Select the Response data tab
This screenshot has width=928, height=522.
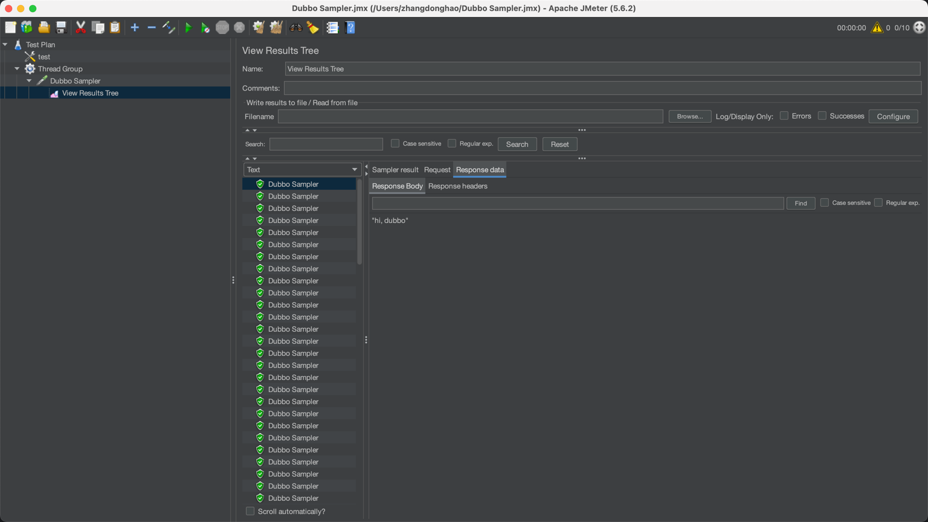point(480,170)
